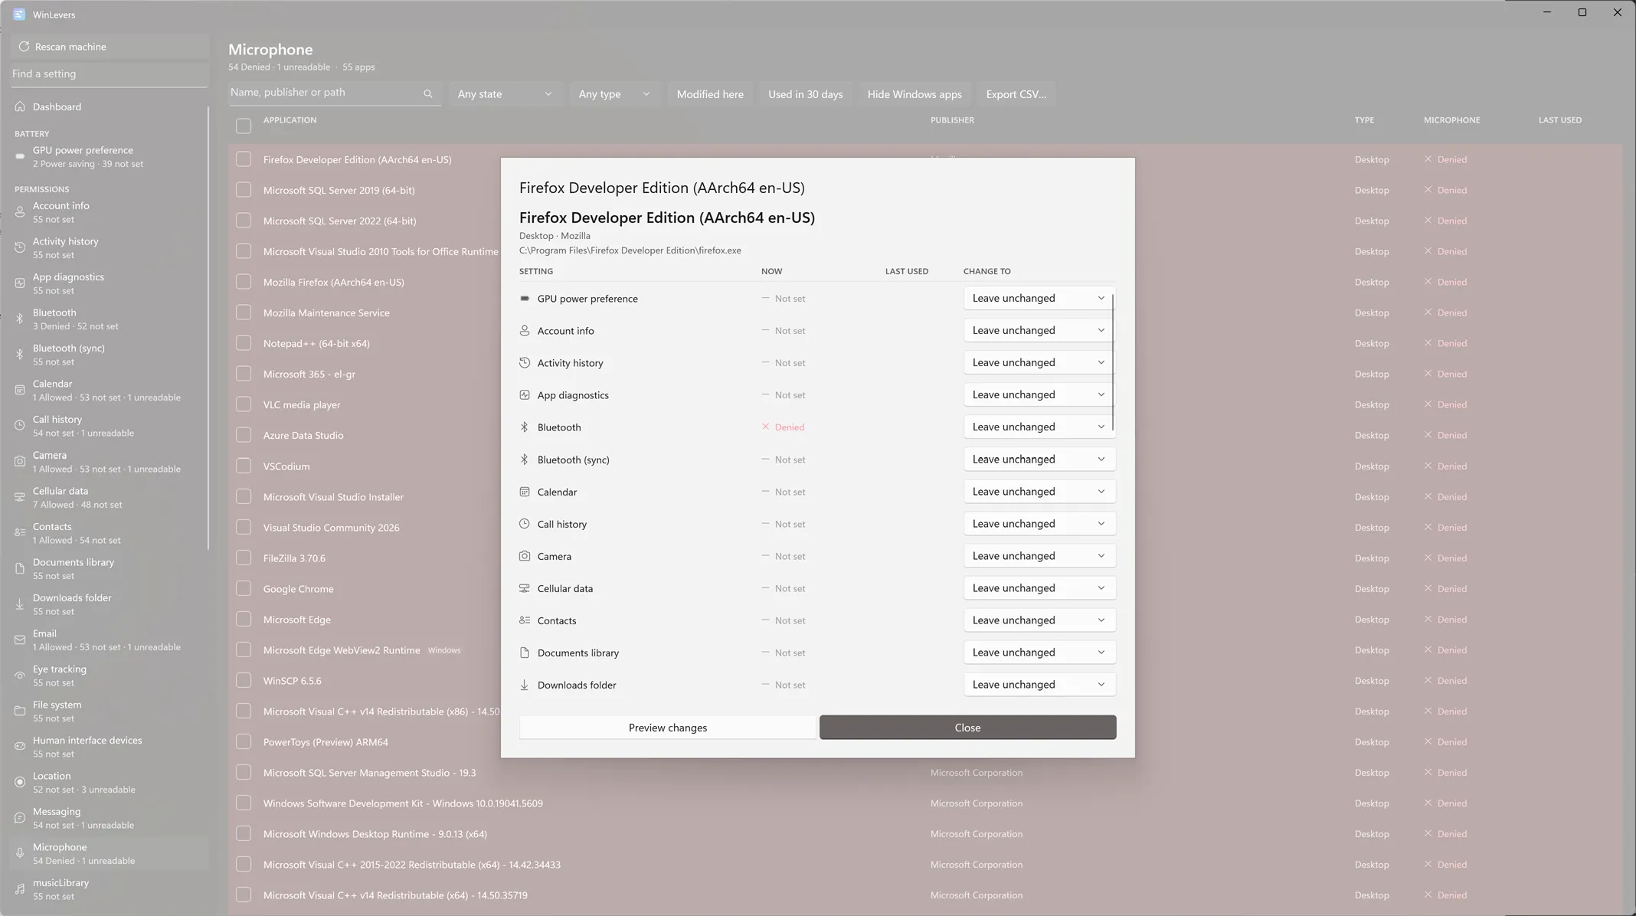The height and width of the screenshot is (916, 1636).
Task: Open Change-to dropdown for GPU power preference
Action: click(x=1039, y=298)
